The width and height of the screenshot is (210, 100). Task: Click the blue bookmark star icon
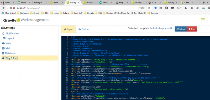[155, 8]
